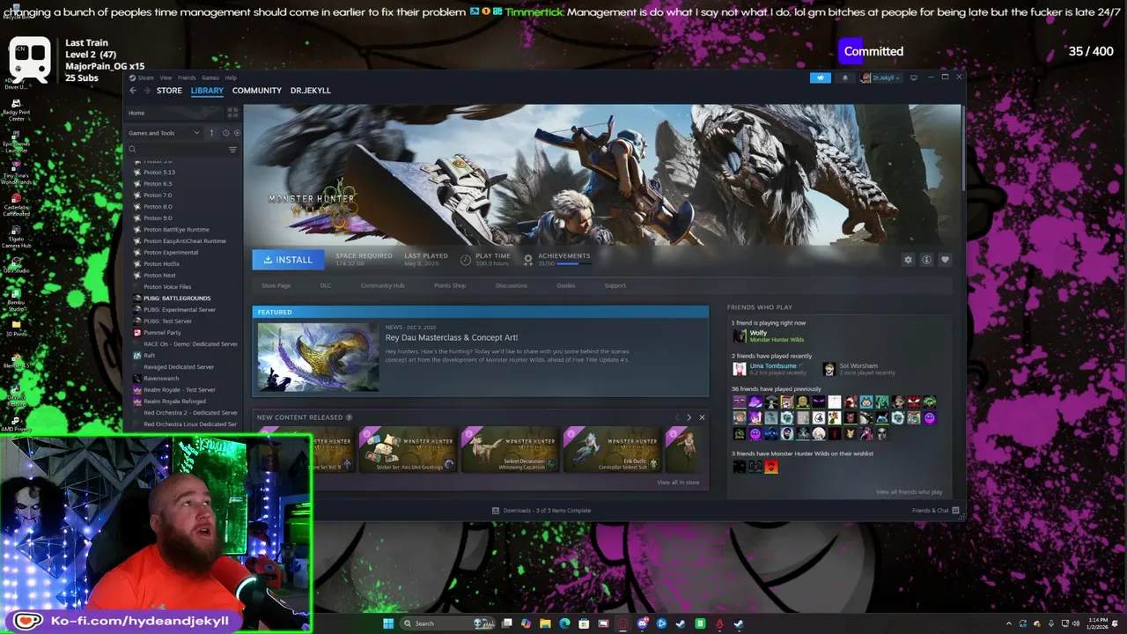The width and height of the screenshot is (1127, 634).
Task: Click the Epic Games Launcher desktop icon
Action: tap(16, 143)
